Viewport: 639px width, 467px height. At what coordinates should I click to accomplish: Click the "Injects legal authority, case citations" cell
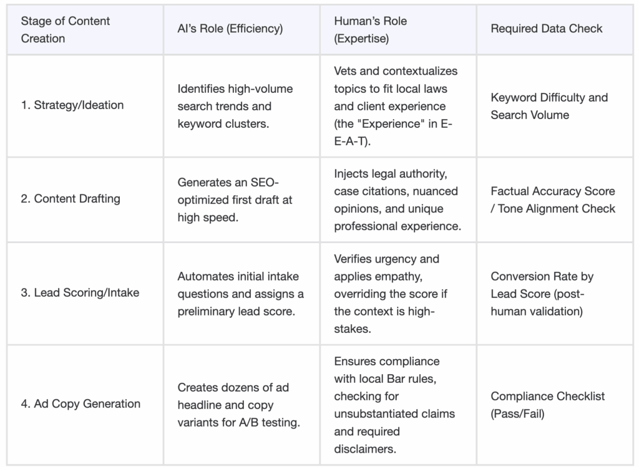[x=397, y=200]
